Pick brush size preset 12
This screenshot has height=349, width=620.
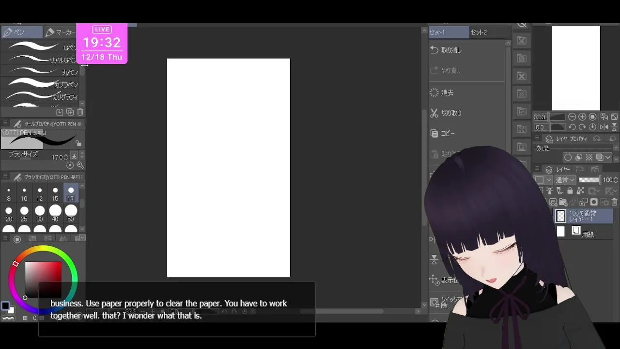[x=40, y=194]
